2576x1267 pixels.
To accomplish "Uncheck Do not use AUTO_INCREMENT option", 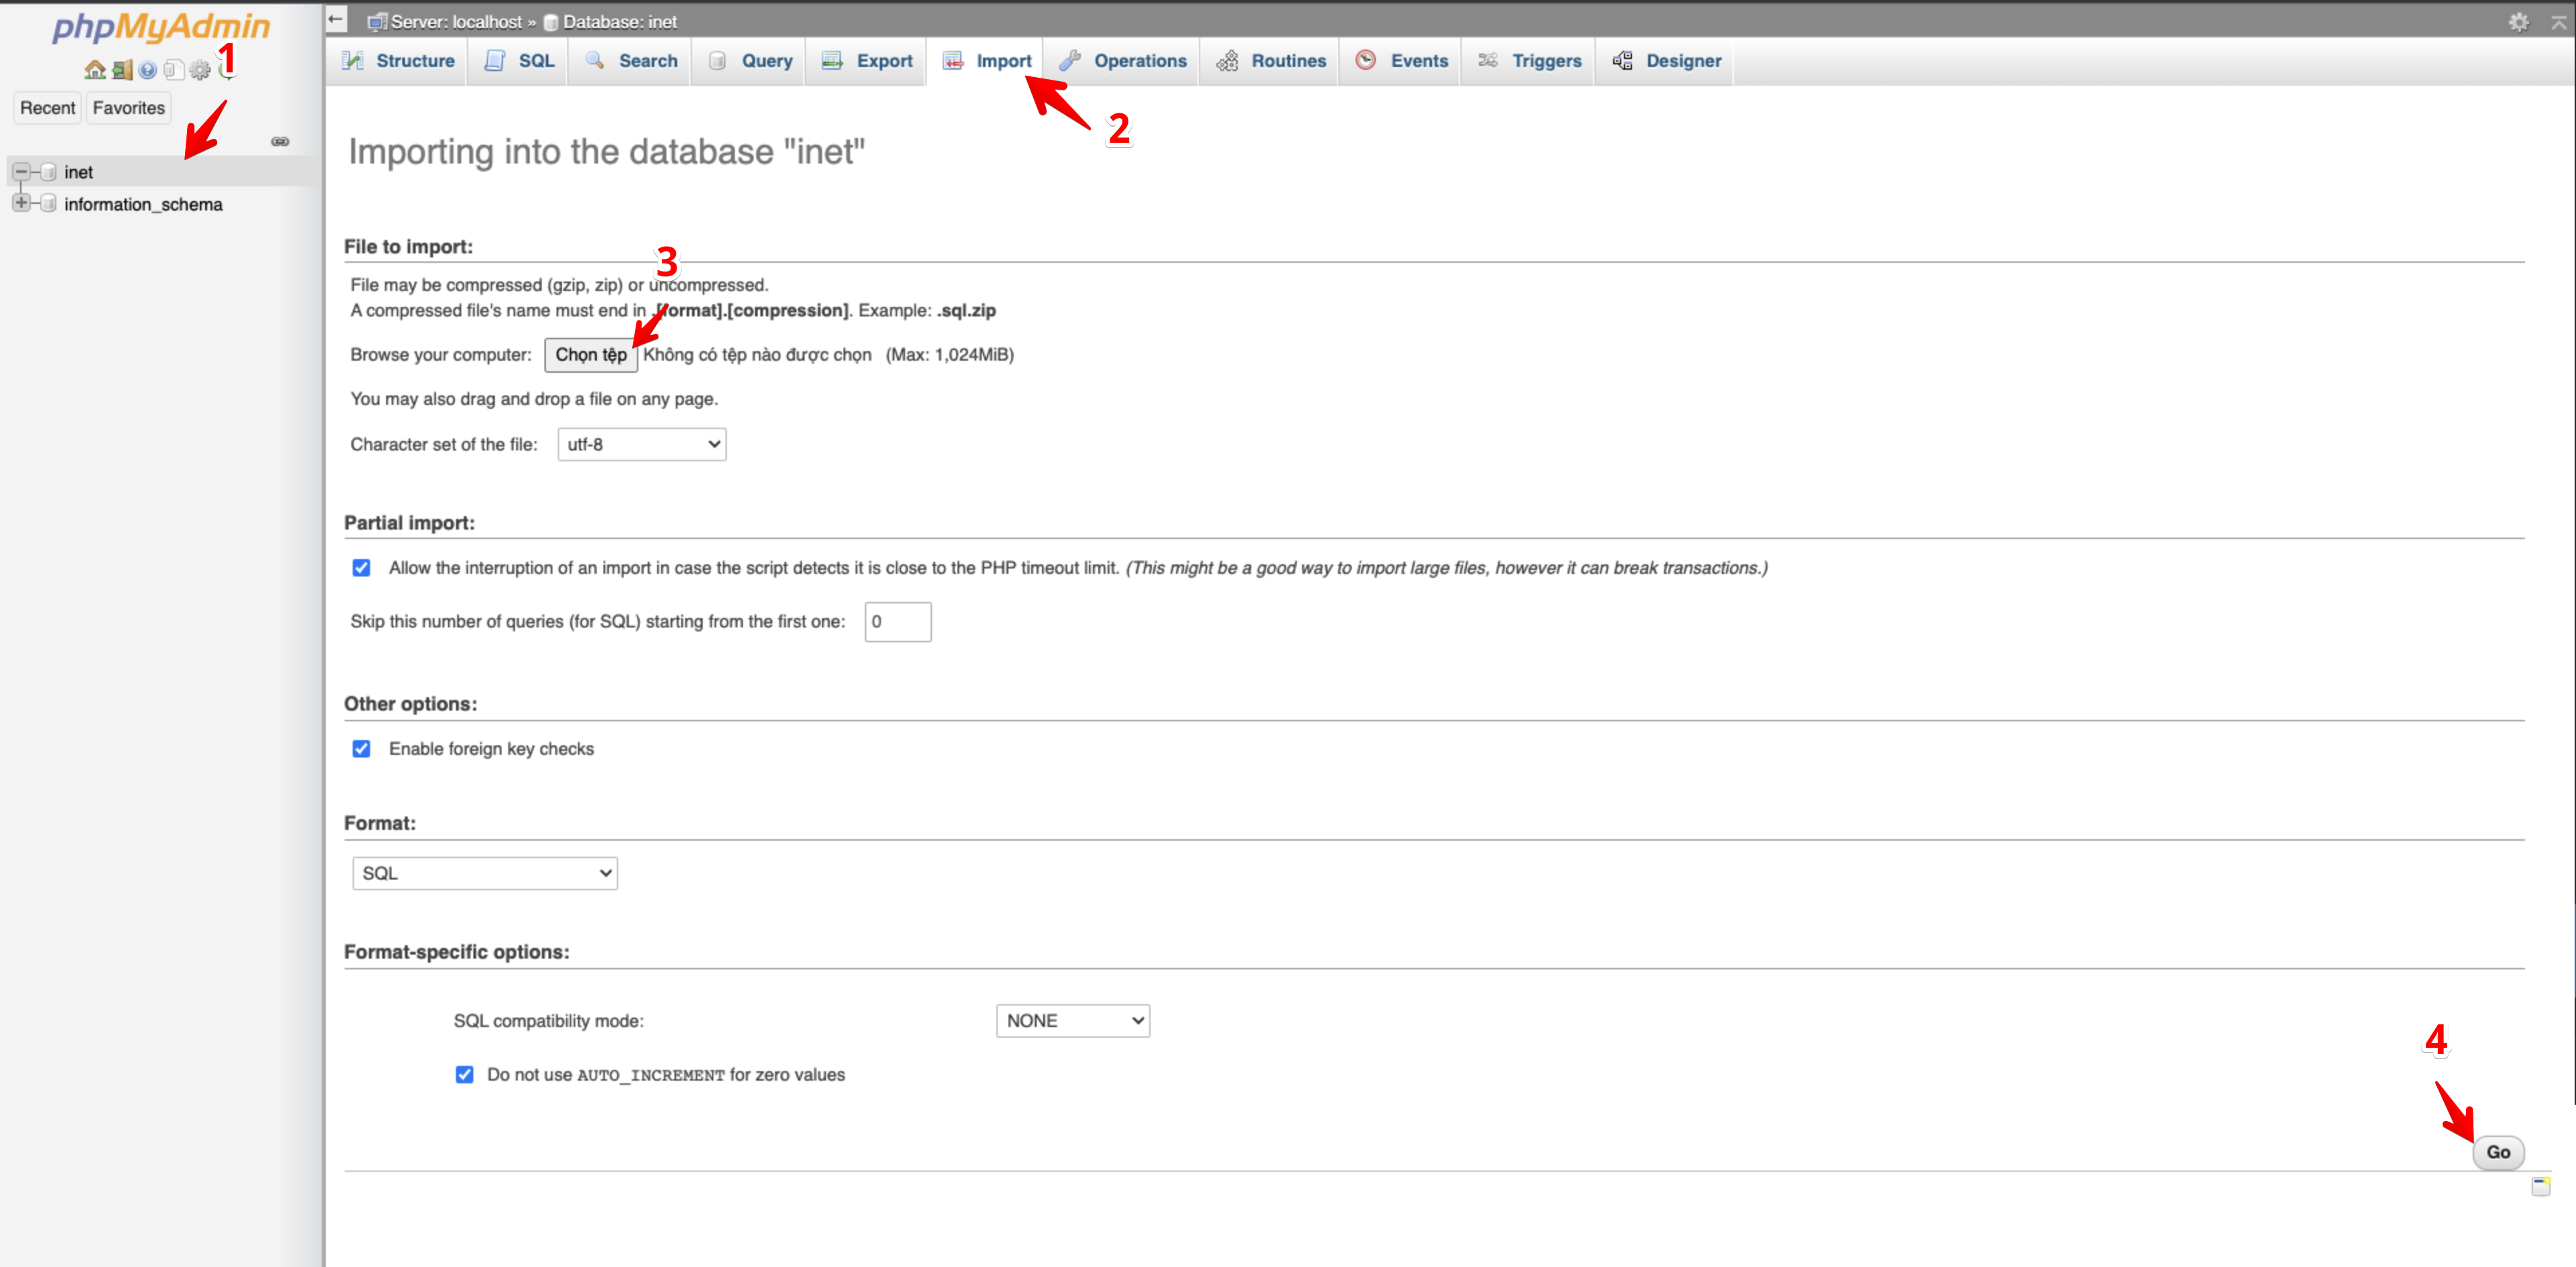I will coord(464,1075).
